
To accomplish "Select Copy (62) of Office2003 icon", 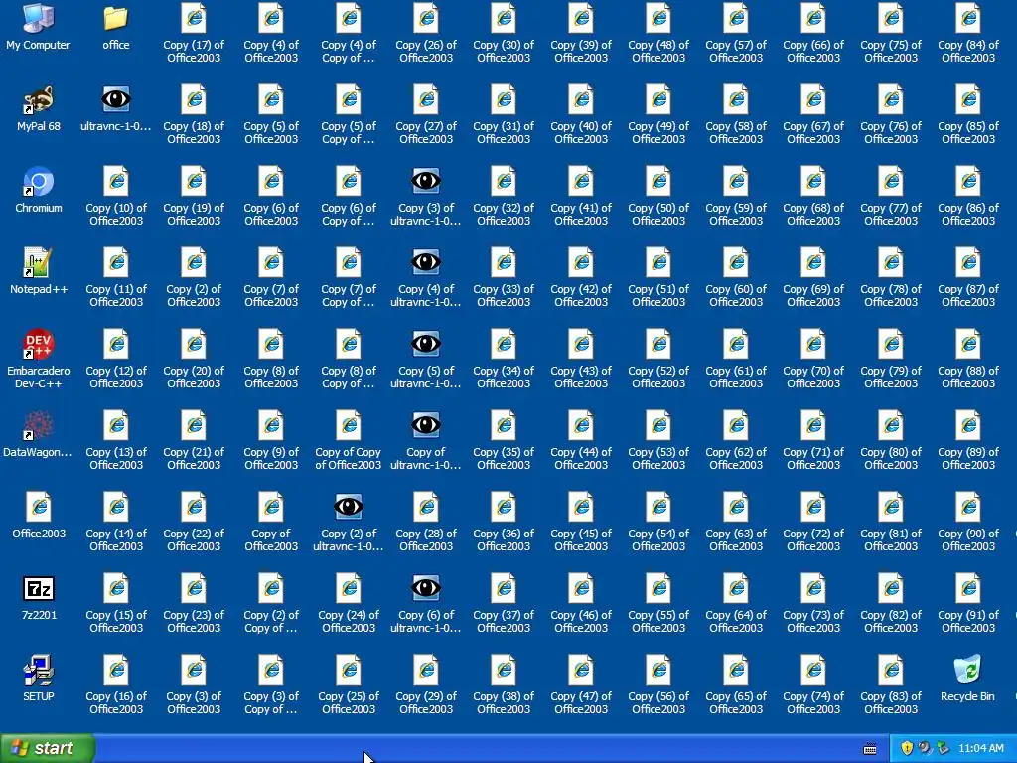I will pos(736,425).
